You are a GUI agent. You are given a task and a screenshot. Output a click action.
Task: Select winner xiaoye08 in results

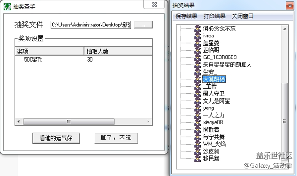tap(213, 122)
